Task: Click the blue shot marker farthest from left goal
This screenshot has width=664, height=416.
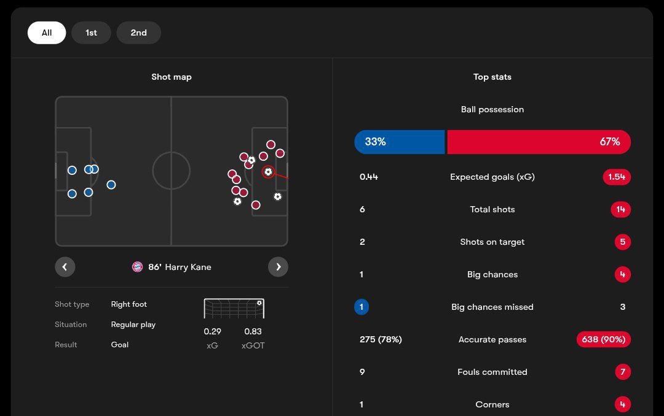Action: pyautogui.click(x=111, y=185)
